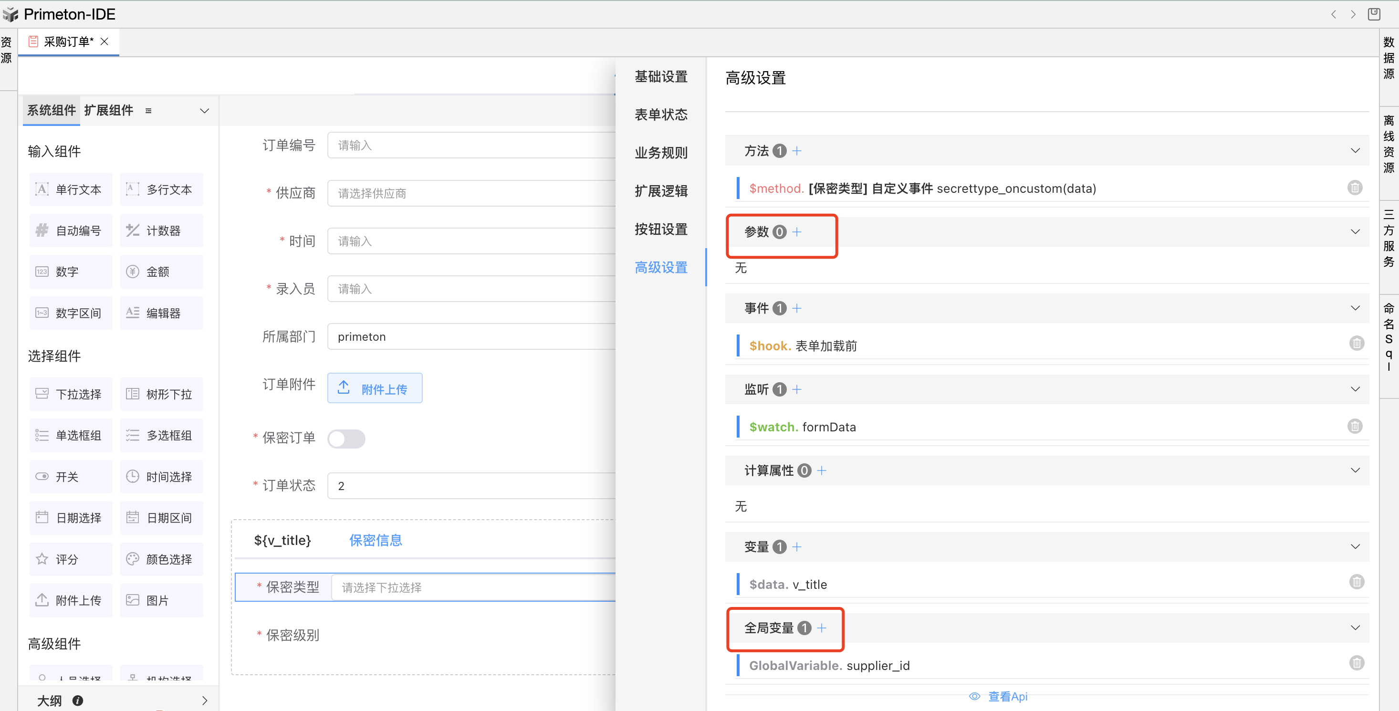The height and width of the screenshot is (711, 1399).
Task: Delete the $method secrettype_oncustom entry
Action: 1355,188
